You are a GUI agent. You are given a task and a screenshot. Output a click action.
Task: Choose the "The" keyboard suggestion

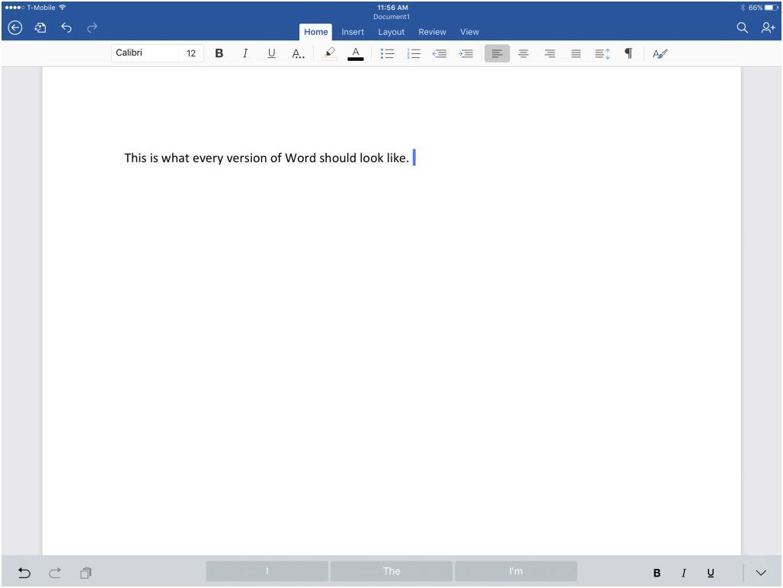[391, 571]
